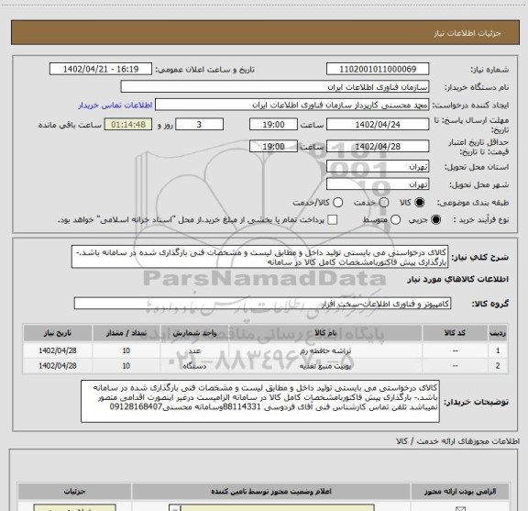Click the public announcement date field 1402/04/21 - 16:19

pyautogui.click(x=101, y=69)
